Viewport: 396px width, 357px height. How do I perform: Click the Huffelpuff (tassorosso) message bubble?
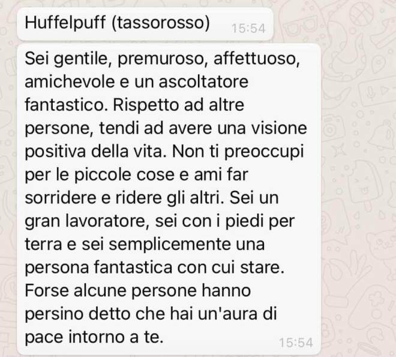[145, 24]
